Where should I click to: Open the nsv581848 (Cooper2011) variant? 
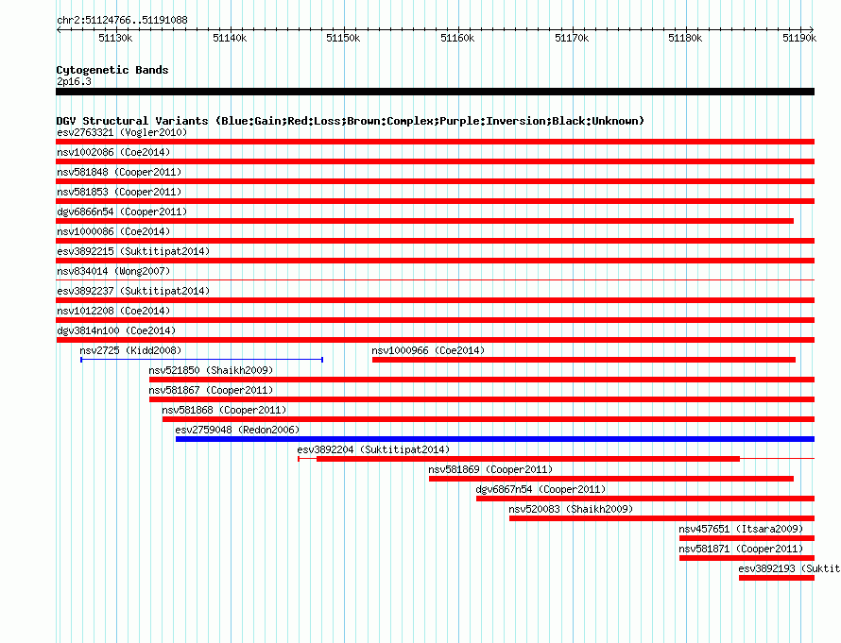click(x=119, y=172)
